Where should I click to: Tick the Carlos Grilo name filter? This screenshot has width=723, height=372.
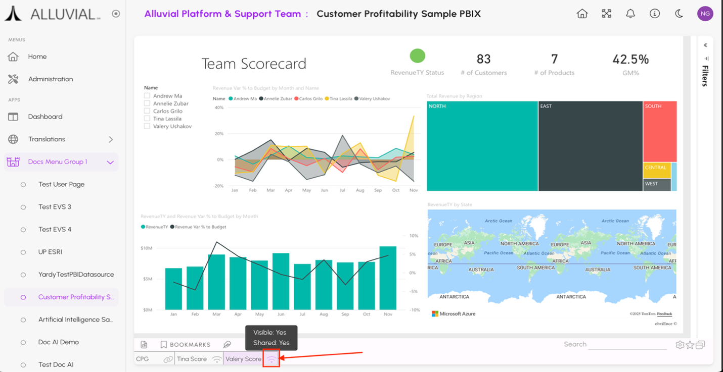(x=147, y=111)
